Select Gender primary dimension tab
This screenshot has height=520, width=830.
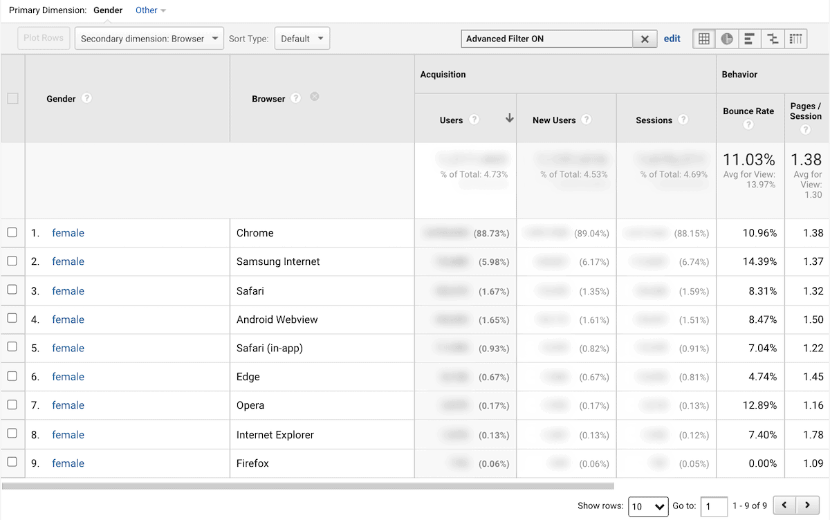108,10
